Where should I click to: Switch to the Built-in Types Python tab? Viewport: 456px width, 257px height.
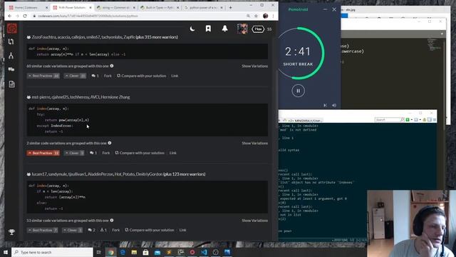160,7
